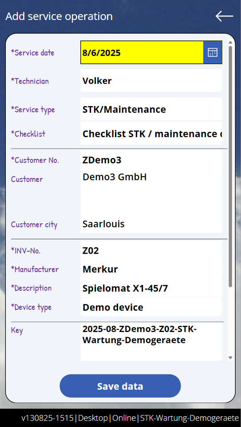
Task: Click STK-Wartung-Demogeraete in the footer
Action: pyautogui.click(x=190, y=418)
